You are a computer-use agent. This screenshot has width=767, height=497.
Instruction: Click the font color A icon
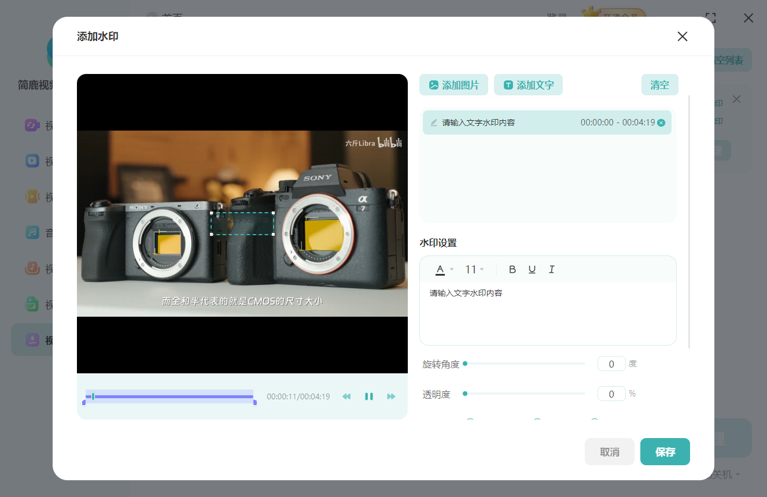pos(440,269)
